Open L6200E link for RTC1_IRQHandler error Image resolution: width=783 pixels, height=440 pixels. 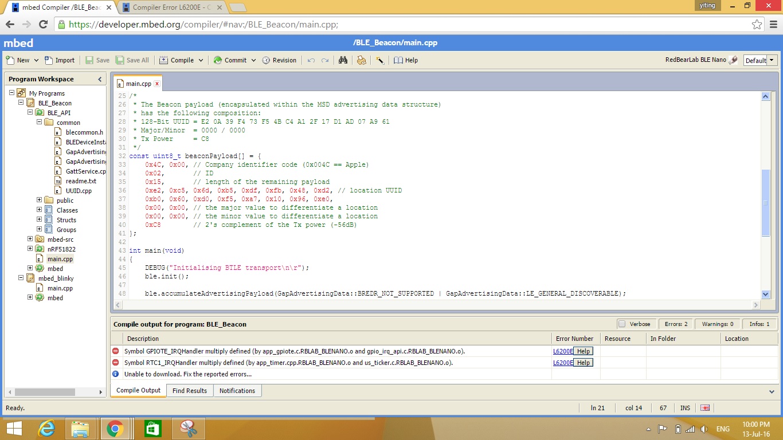coord(562,363)
